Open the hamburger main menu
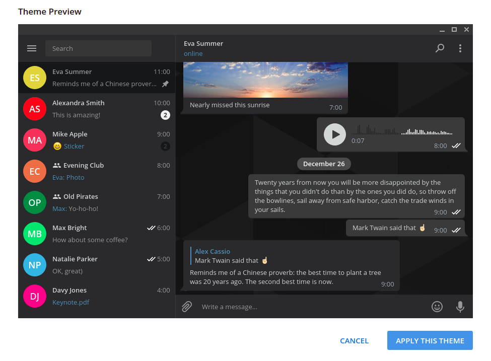This screenshot has width=491, height=361. 32,48
